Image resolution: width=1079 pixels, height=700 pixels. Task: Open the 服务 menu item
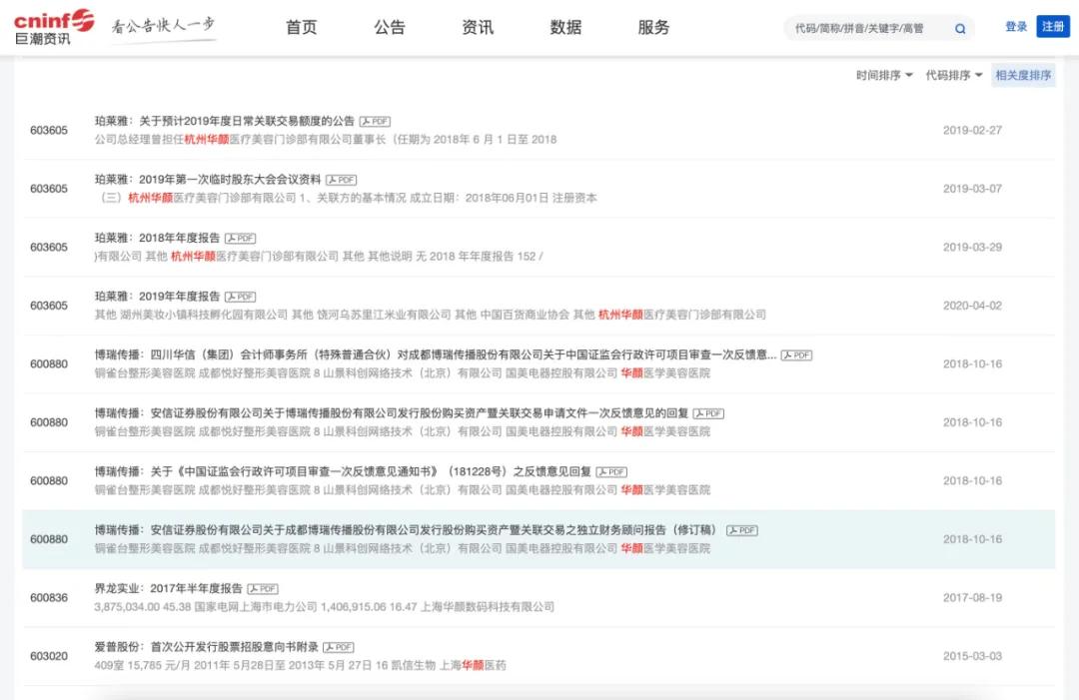(x=651, y=27)
